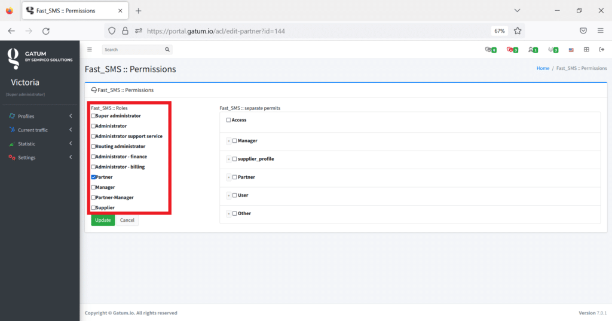
Task: Open the Firefox application menu icon
Action: pos(600,31)
